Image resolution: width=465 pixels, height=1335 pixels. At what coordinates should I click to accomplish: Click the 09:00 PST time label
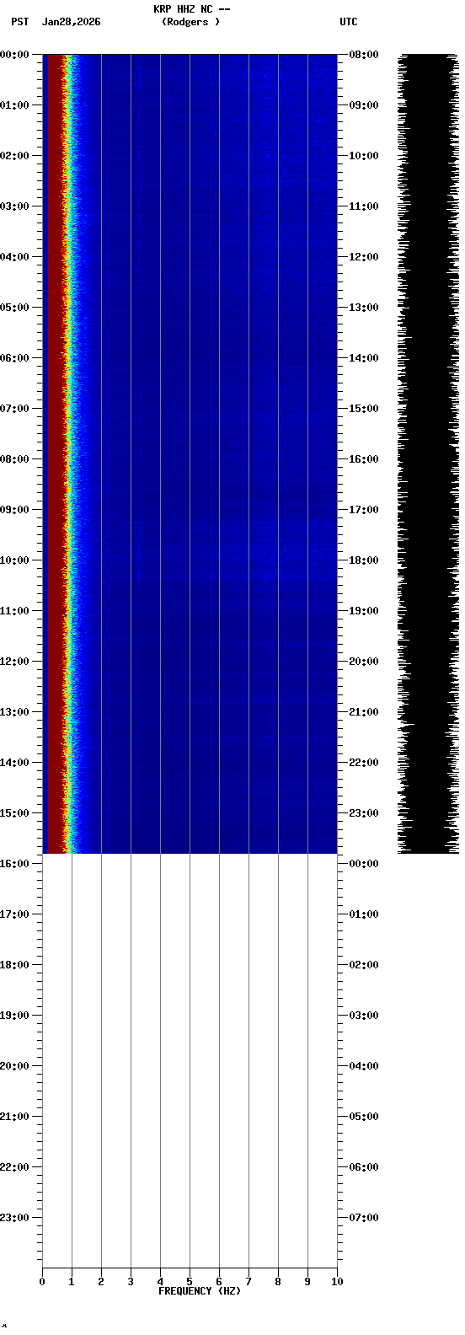click(14, 510)
